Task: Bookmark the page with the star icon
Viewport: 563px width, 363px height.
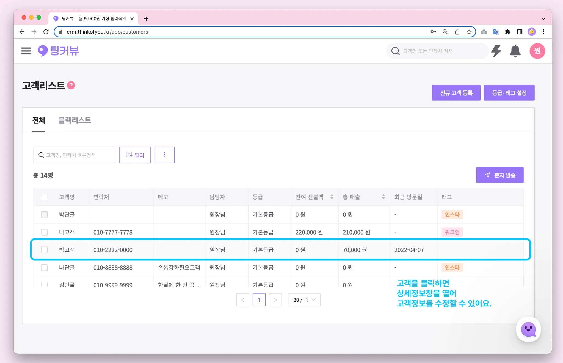Action: pos(469,32)
